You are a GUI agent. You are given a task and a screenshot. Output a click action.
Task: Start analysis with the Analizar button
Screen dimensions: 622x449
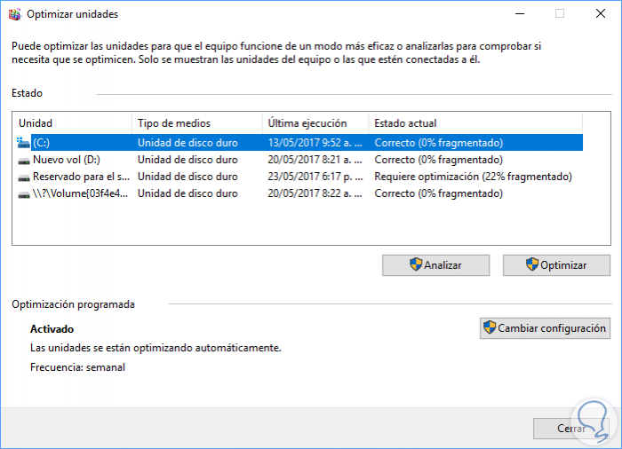pyautogui.click(x=435, y=265)
